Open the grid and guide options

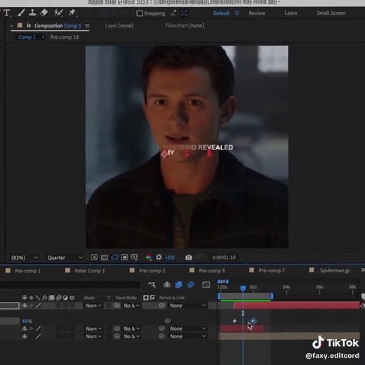(134, 258)
